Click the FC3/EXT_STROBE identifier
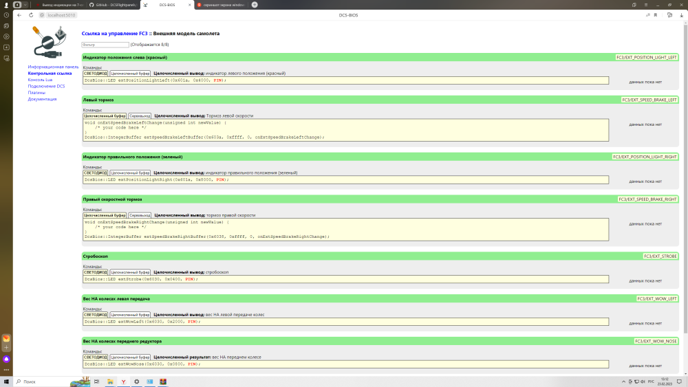 pos(660,256)
